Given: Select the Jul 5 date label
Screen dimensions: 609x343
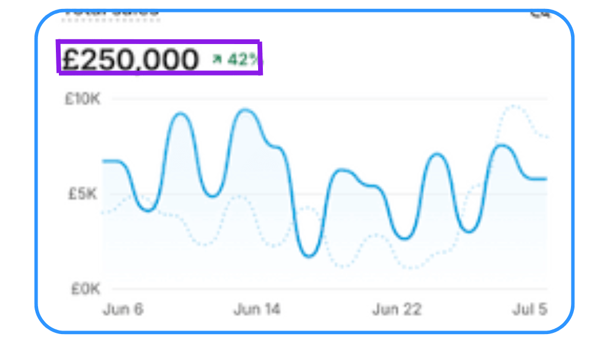Looking at the screenshot, I should 531,310.
